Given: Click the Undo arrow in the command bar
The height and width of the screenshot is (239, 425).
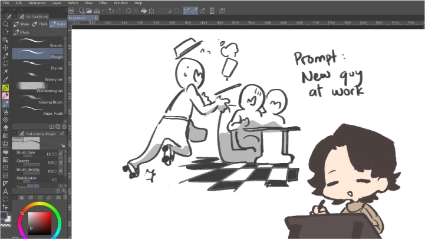Looking at the screenshot, I should pos(111,11).
